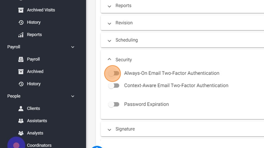264x148 pixels.
Task: Click the Assistants group icon
Action: click(21, 121)
